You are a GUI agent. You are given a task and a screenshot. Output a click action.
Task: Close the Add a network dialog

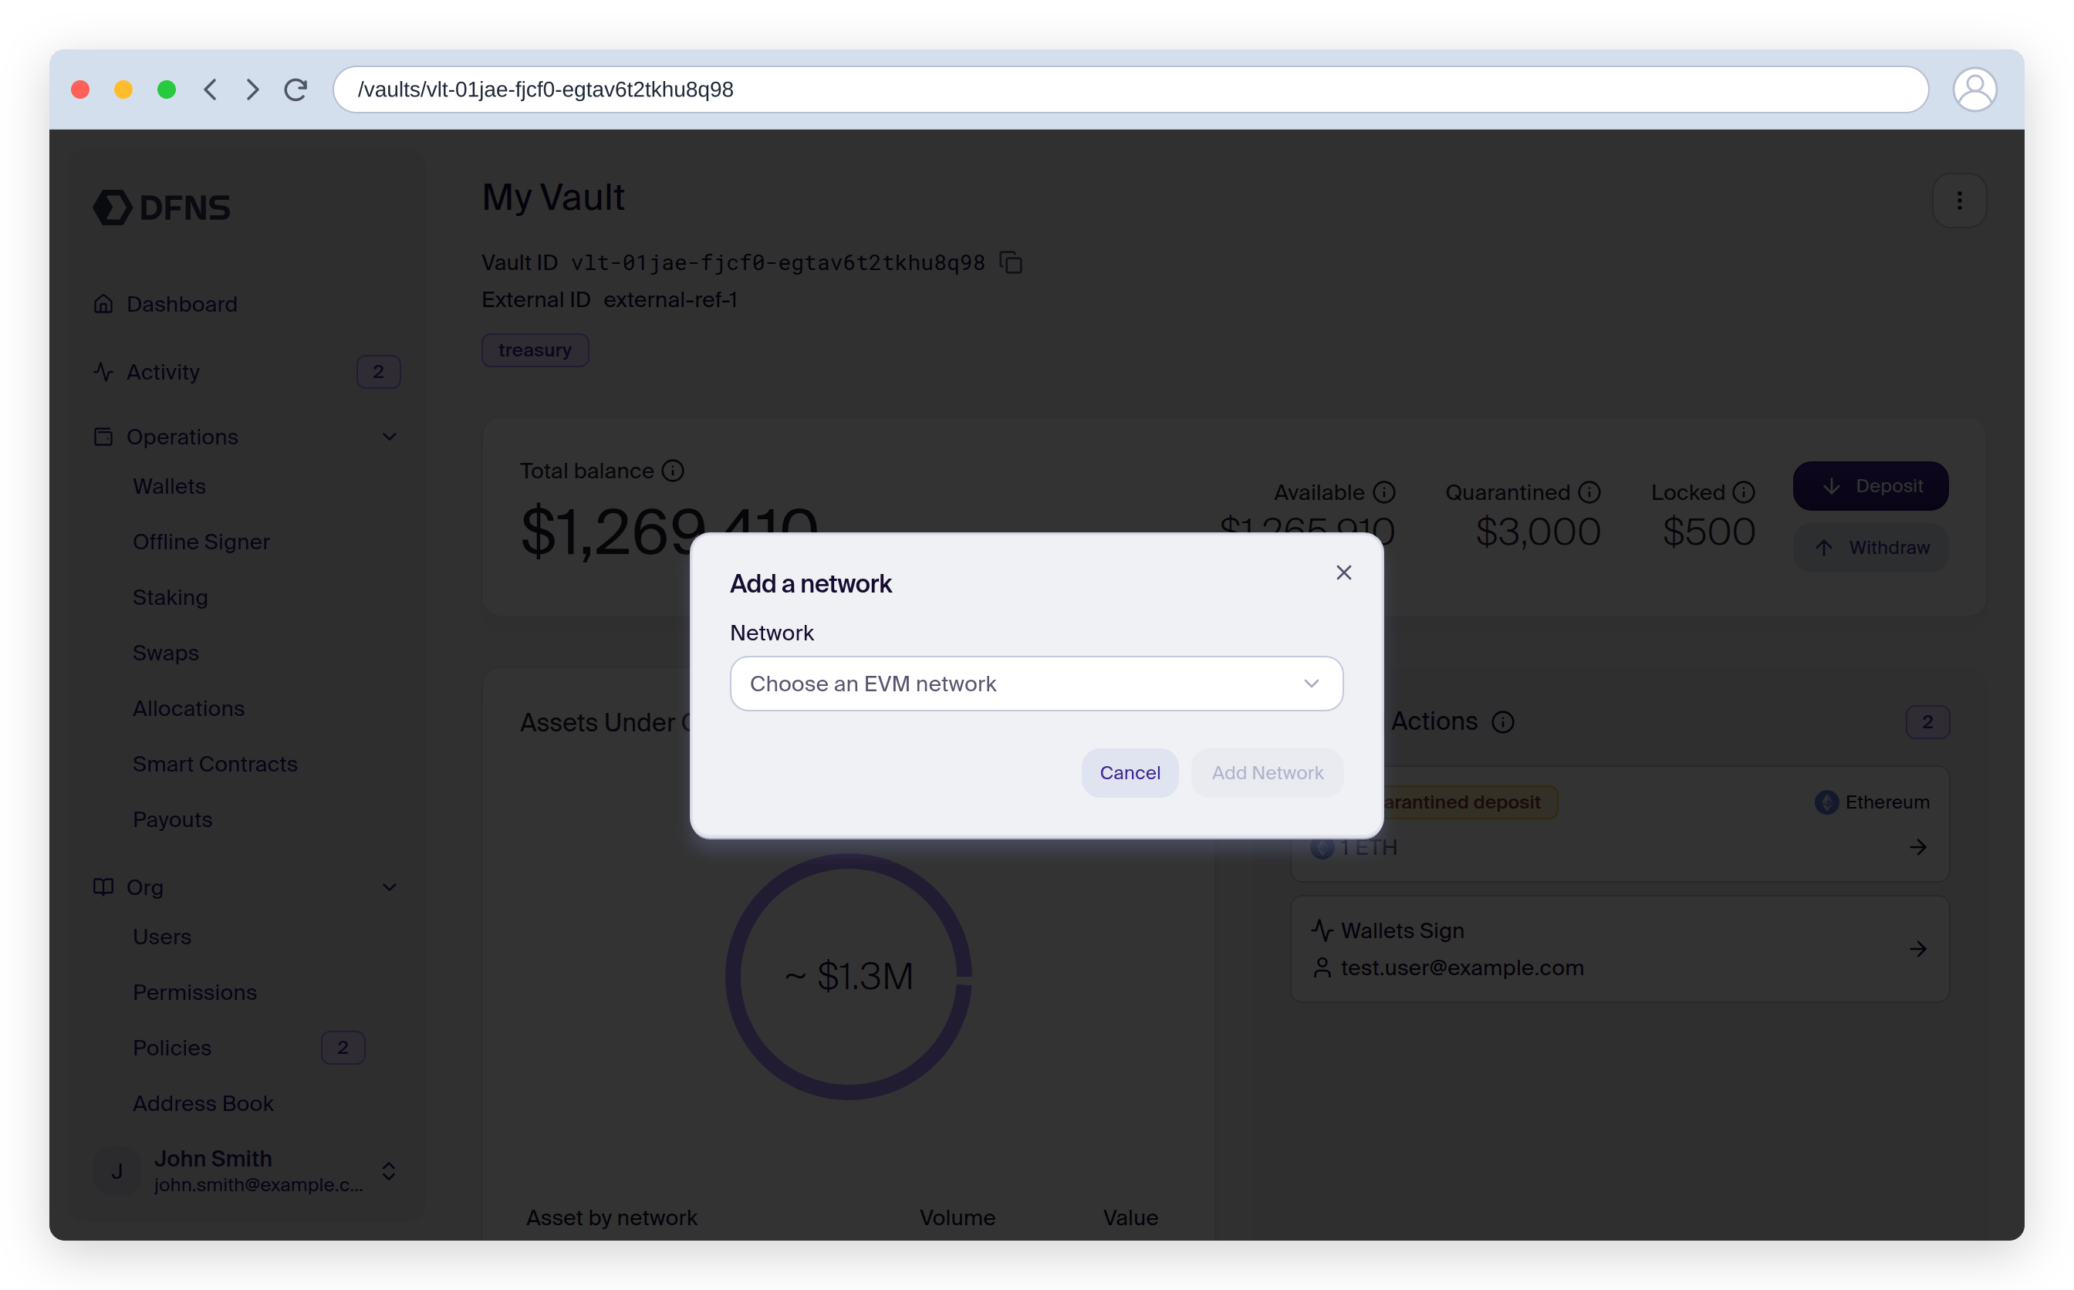click(1343, 572)
